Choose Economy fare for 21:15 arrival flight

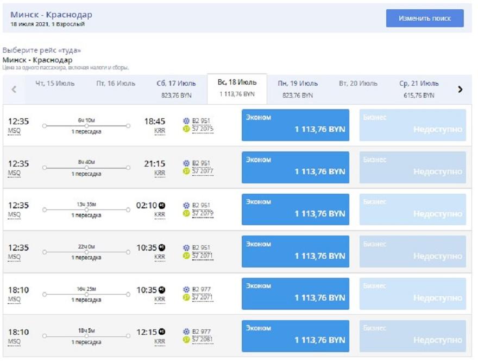pyautogui.click(x=295, y=167)
